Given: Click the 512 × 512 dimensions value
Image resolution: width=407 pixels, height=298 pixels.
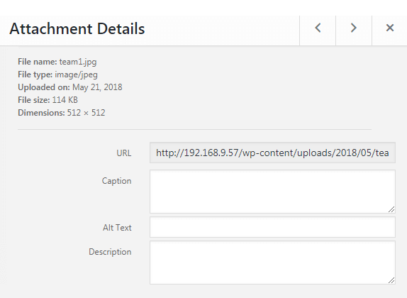Looking at the screenshot, I should (x=87, y=113).
